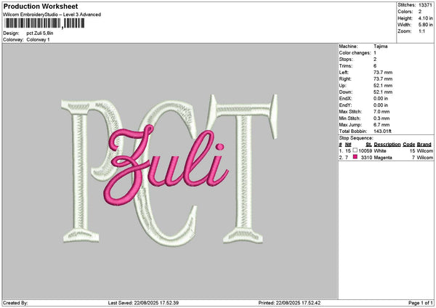Click the magenta 'Zuli' embroidery lettering
The image size is (436, 308).
[x=164, y=167]
